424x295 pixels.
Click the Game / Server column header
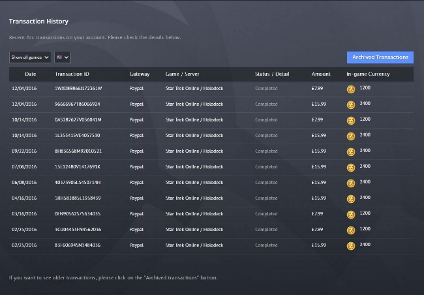(x=182, y=74)
